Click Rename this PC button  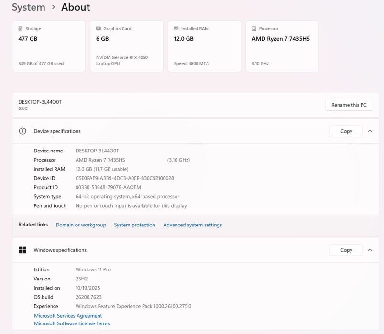tap(349, 105)
